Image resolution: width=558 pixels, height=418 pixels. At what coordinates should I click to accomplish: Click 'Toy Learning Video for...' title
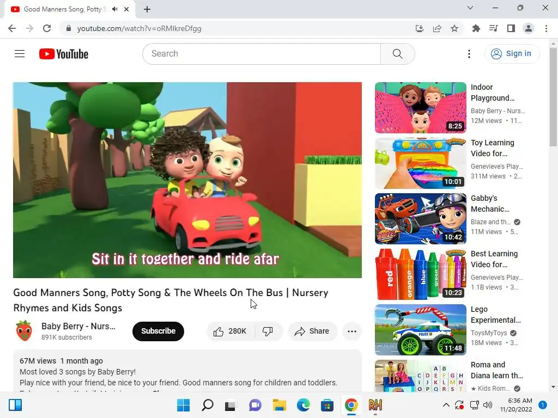(x=493, y=148)
